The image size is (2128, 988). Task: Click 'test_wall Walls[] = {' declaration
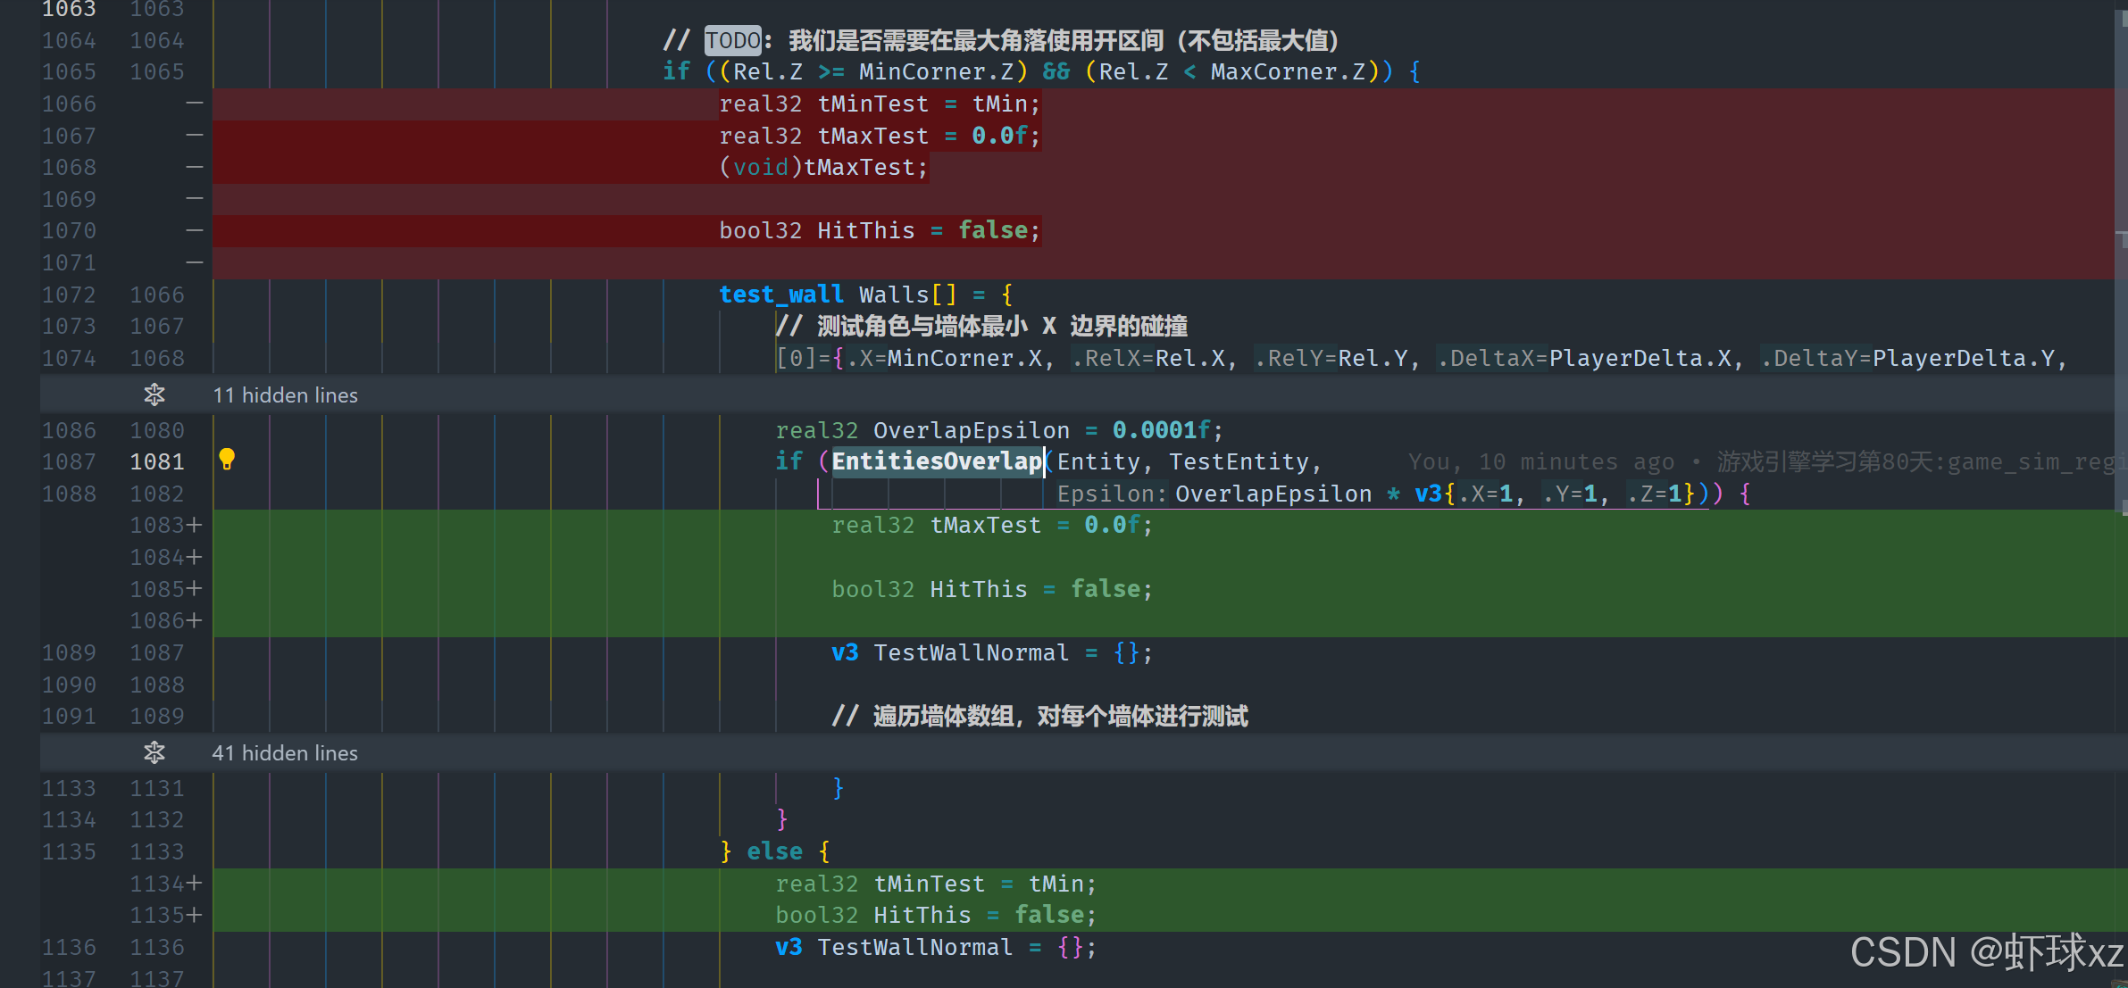click(x=866, y=295)
